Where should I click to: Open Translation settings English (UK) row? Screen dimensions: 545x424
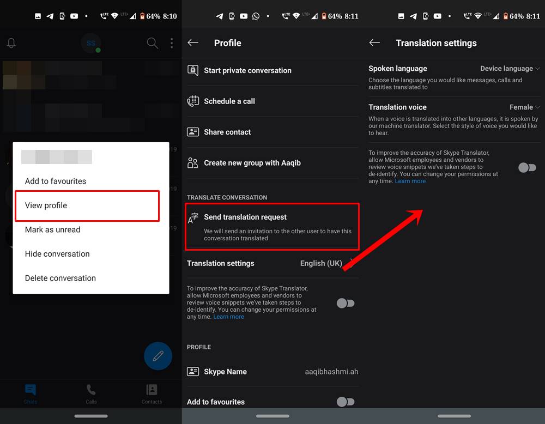coord(272,263)
